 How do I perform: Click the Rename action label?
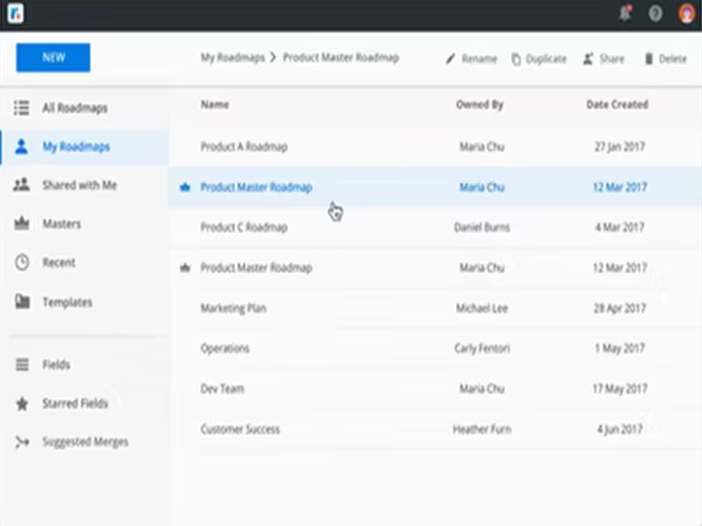pos(479,59)
